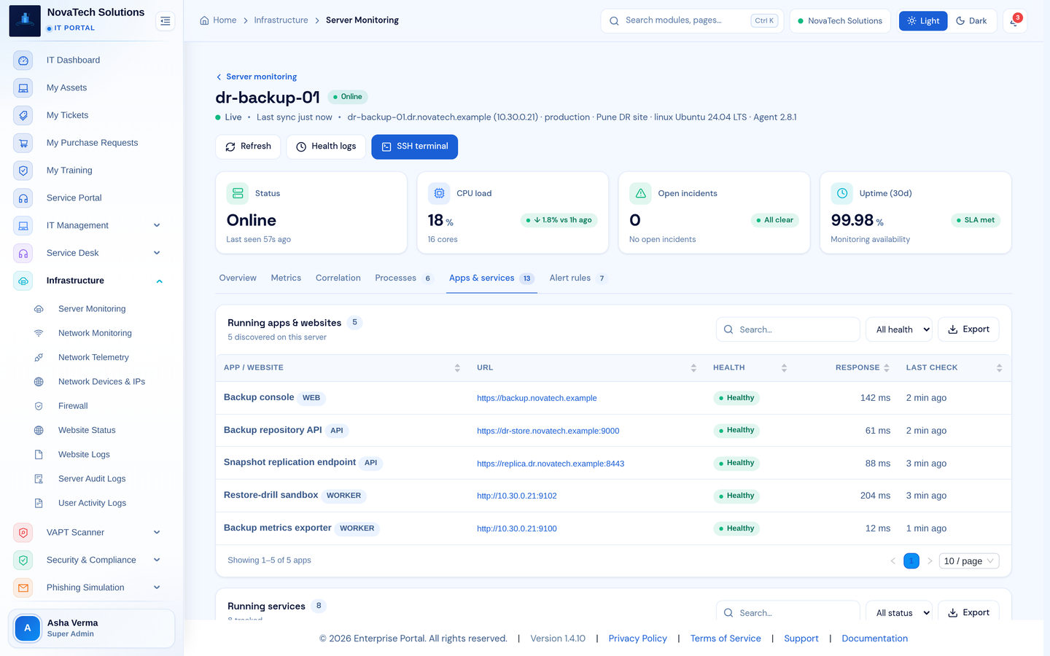Switch to Light theme

[x=923, y=21]
